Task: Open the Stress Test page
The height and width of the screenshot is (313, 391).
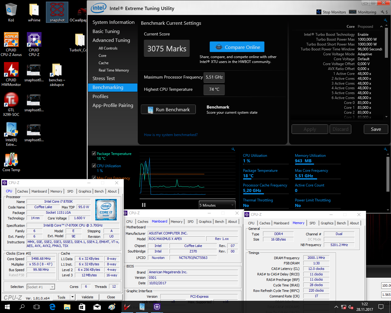Action: tap(104, 79)
